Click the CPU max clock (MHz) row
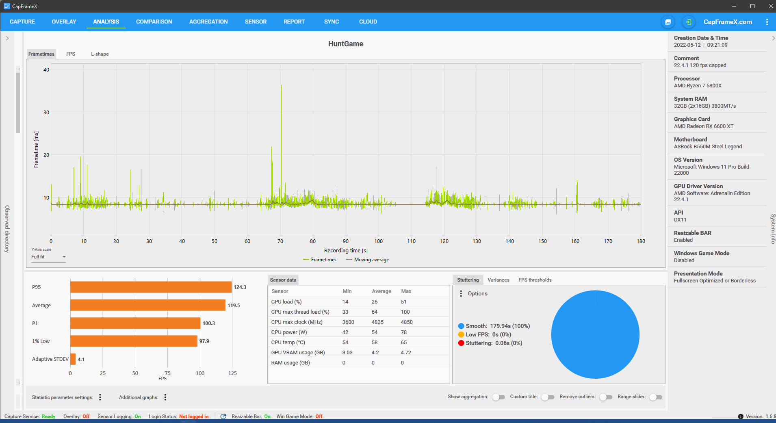 click(x=358, y=322)
